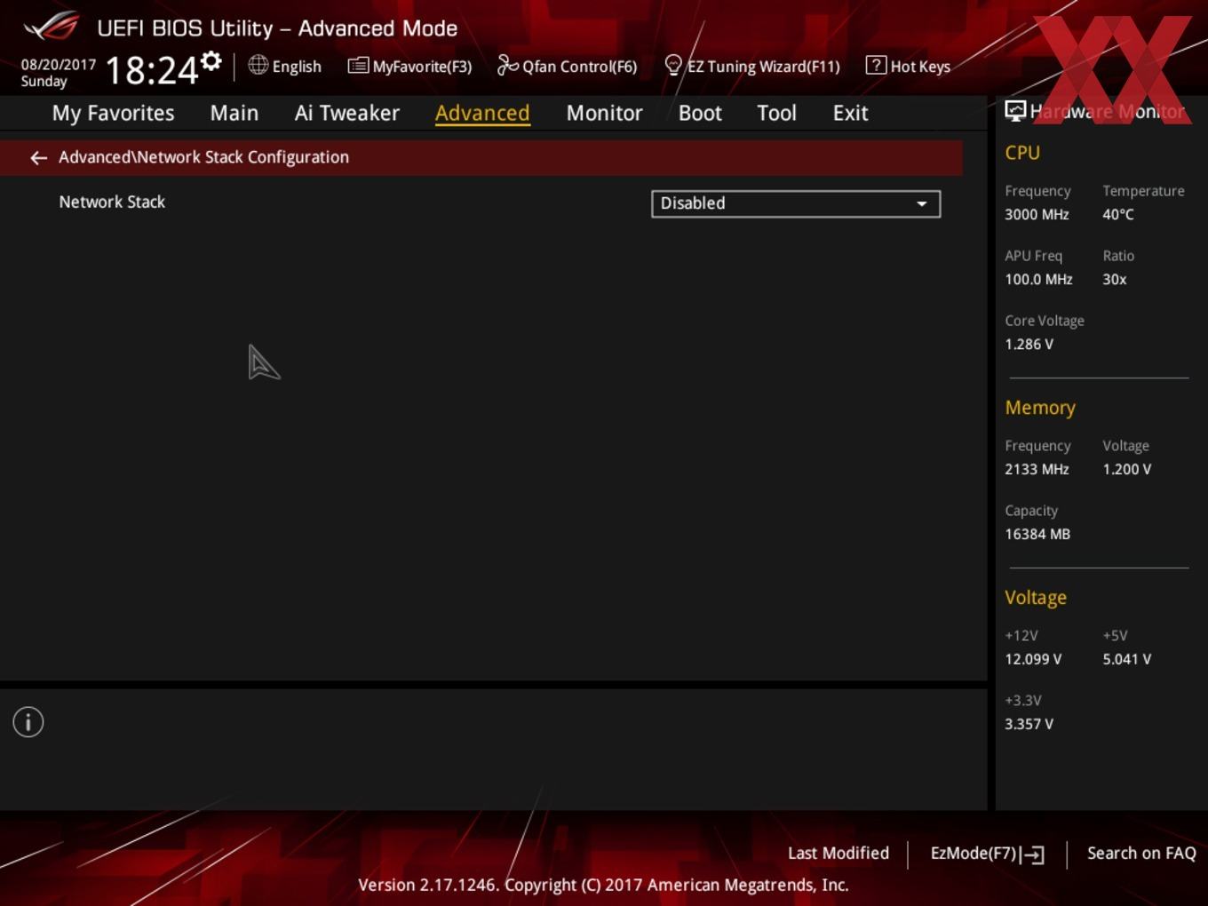The width and height of the screenshot is (1208, 906).
Task: Click memory voltage 1.200 V value
Action: click(1127, 469)
